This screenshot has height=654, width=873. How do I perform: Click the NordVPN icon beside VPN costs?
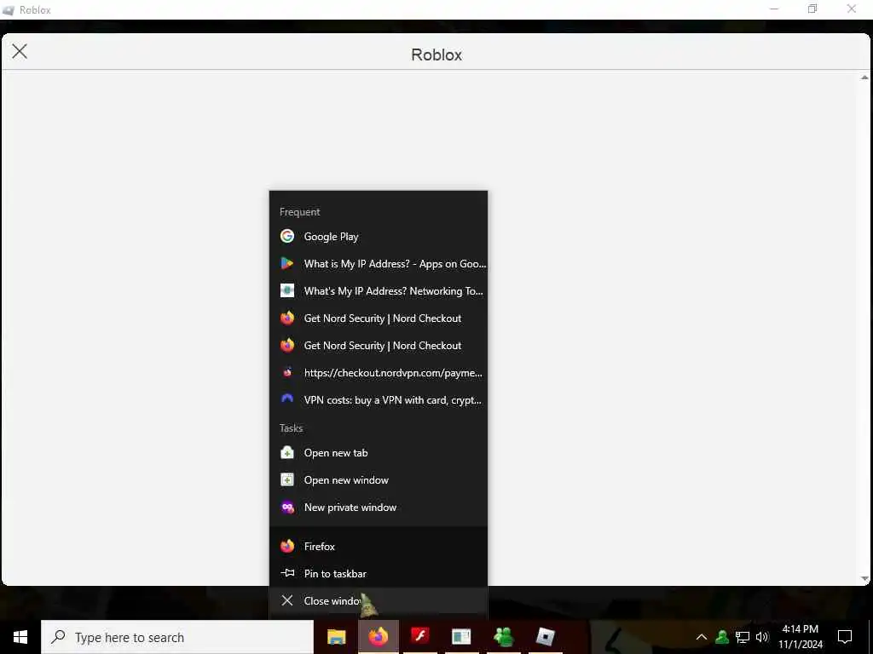[287, 399]
